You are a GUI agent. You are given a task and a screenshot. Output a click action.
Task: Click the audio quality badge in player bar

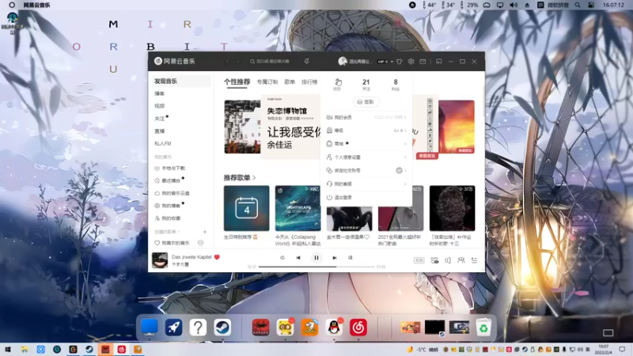click(419, 260)
